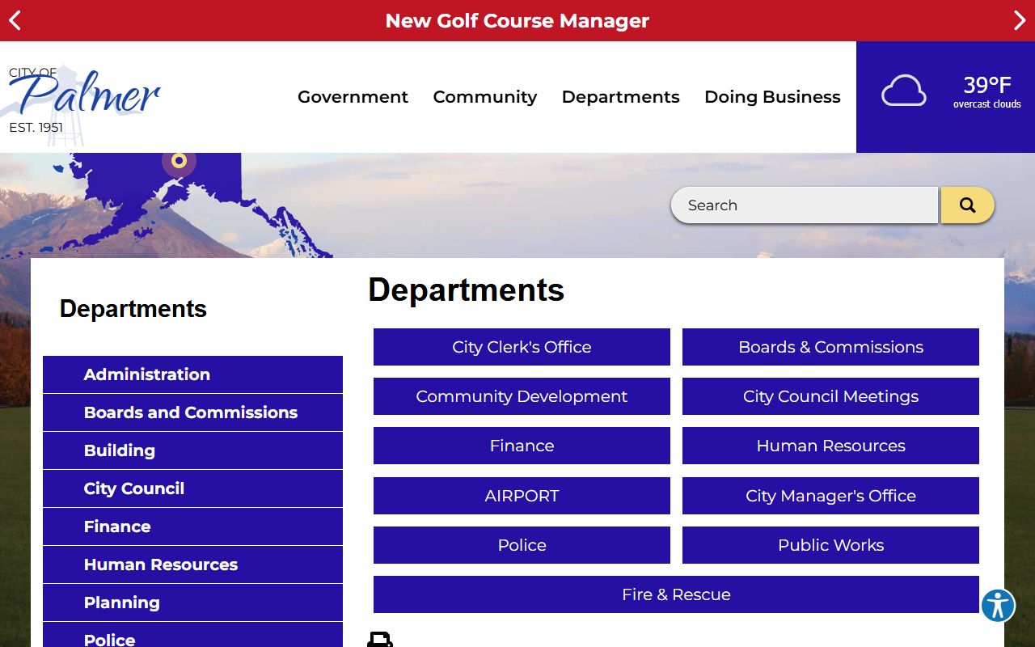The image size is (1035, 647).
Task: Click the search magnifier button
Action: [x=967, y=205]
